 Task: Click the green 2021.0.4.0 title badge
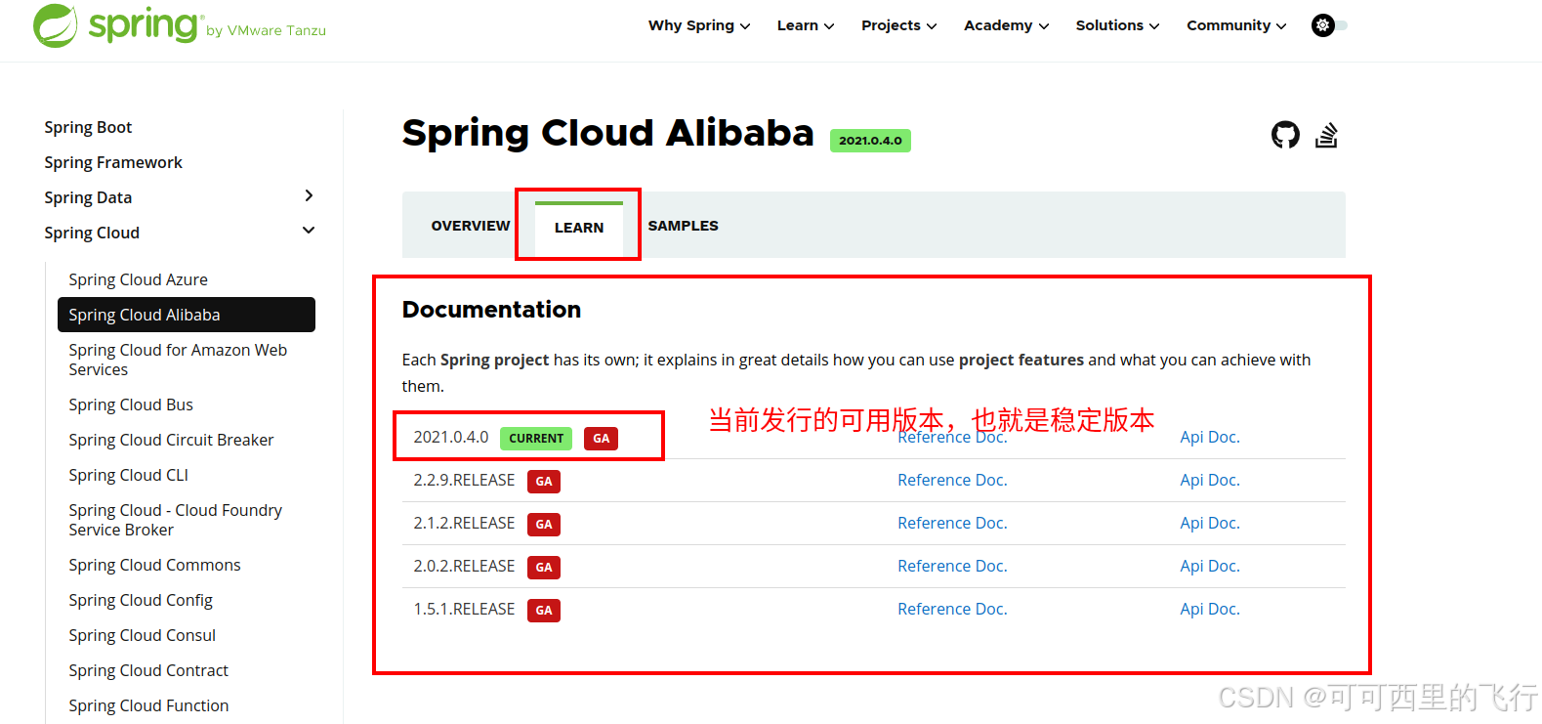pyautogui.click(x=870, y=141)
